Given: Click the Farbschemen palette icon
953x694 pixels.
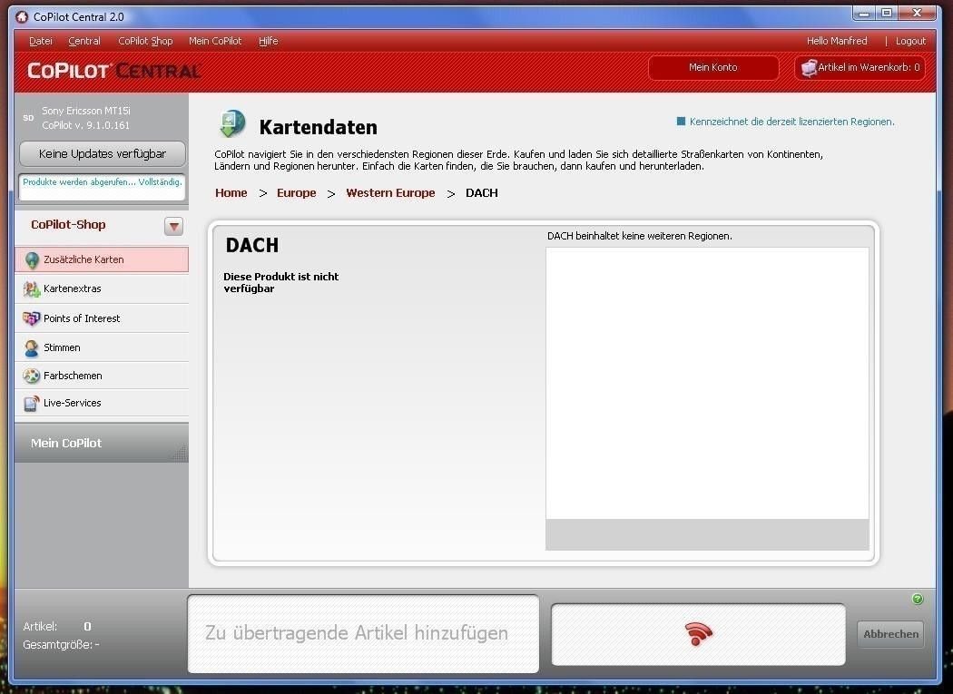Looking at the screenshot, I should [32, 376].
